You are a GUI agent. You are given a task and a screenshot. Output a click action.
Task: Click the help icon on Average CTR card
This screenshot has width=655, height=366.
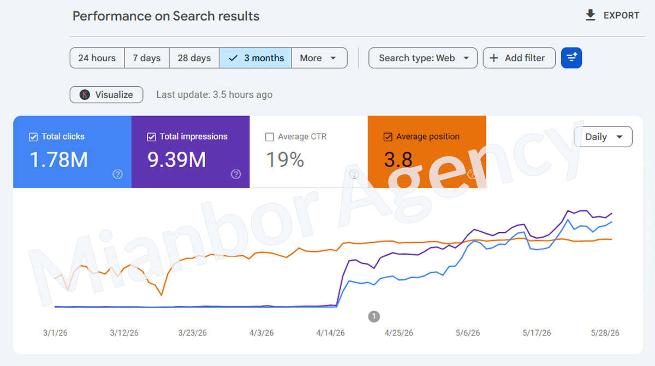(x=354, y=174)
